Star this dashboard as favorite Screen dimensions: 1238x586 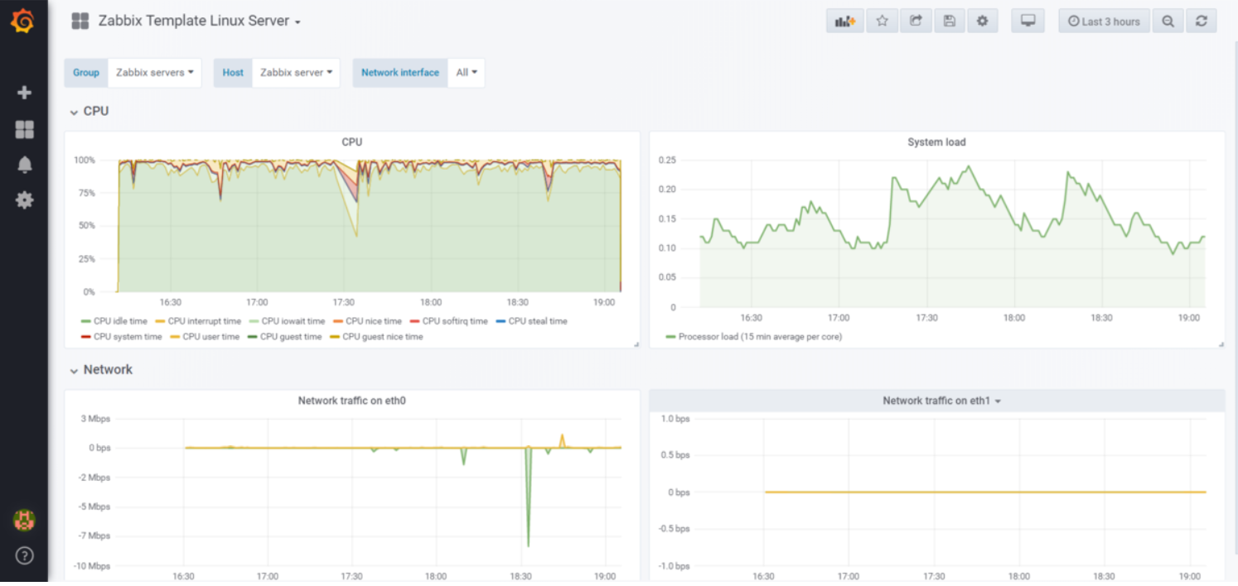(x=882, y=22)
